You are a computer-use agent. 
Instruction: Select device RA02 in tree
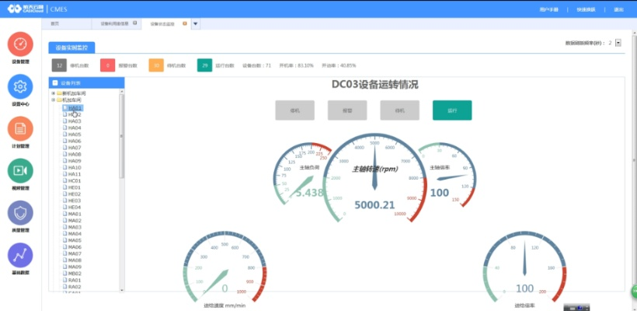click(75, 287)
